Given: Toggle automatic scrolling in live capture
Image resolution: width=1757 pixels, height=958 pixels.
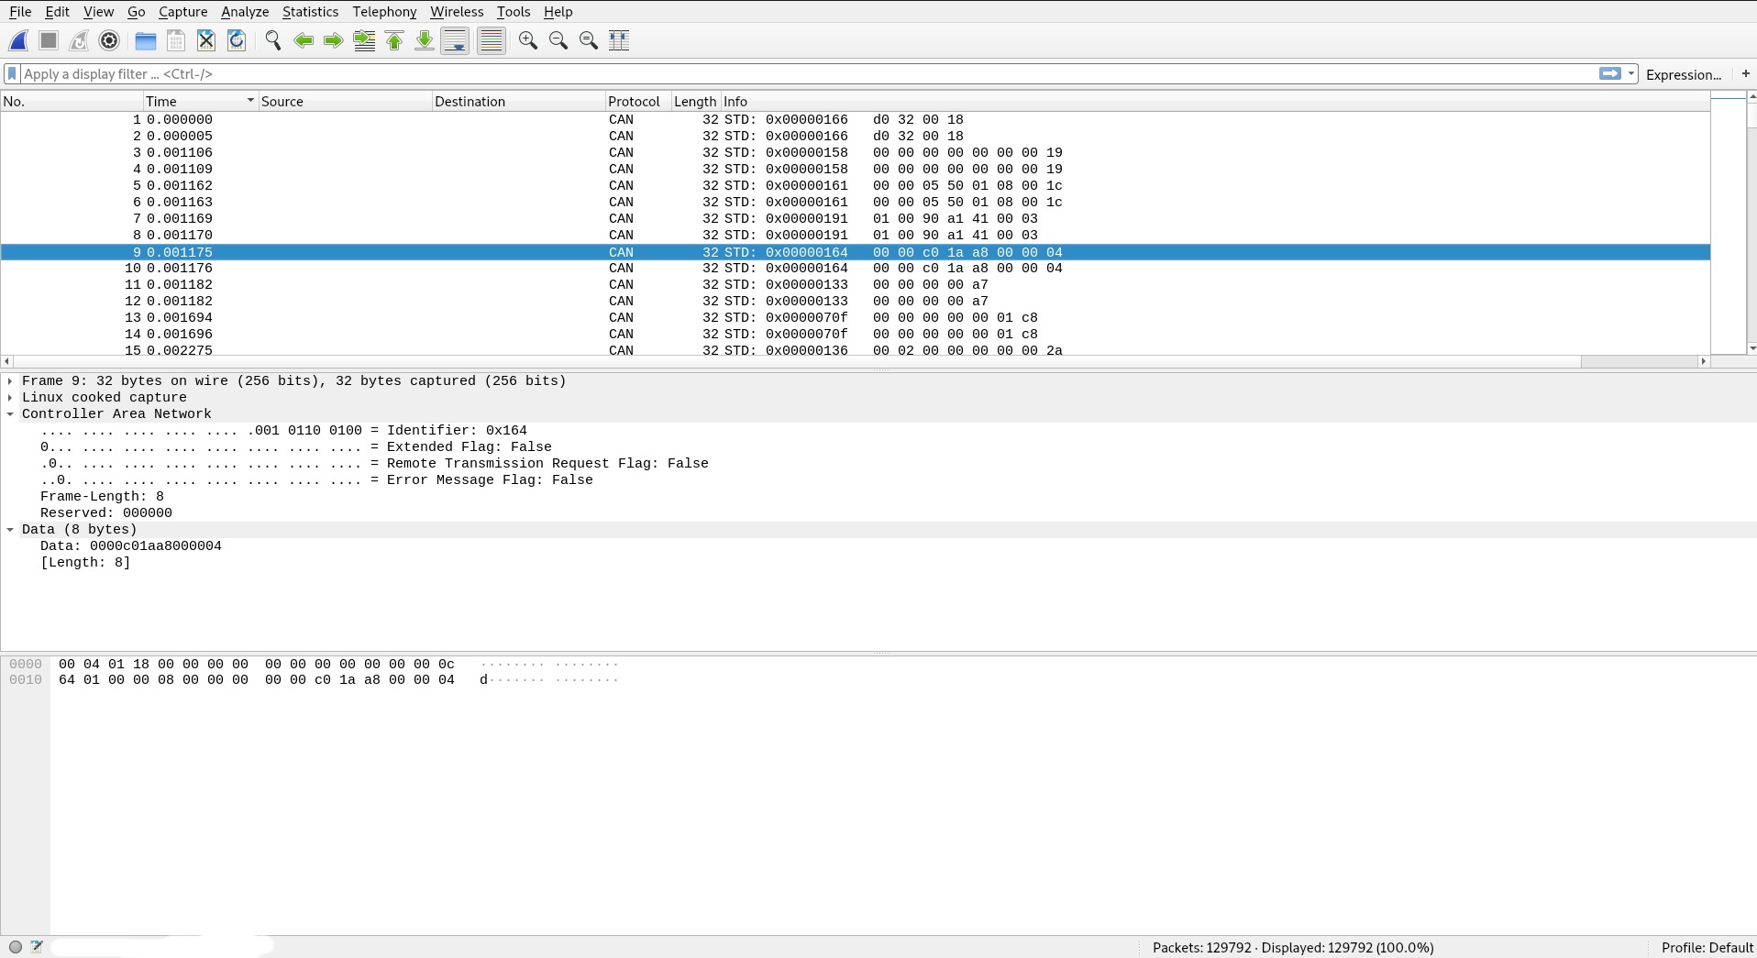Looking at the screenshot, I should click(454, 40).
